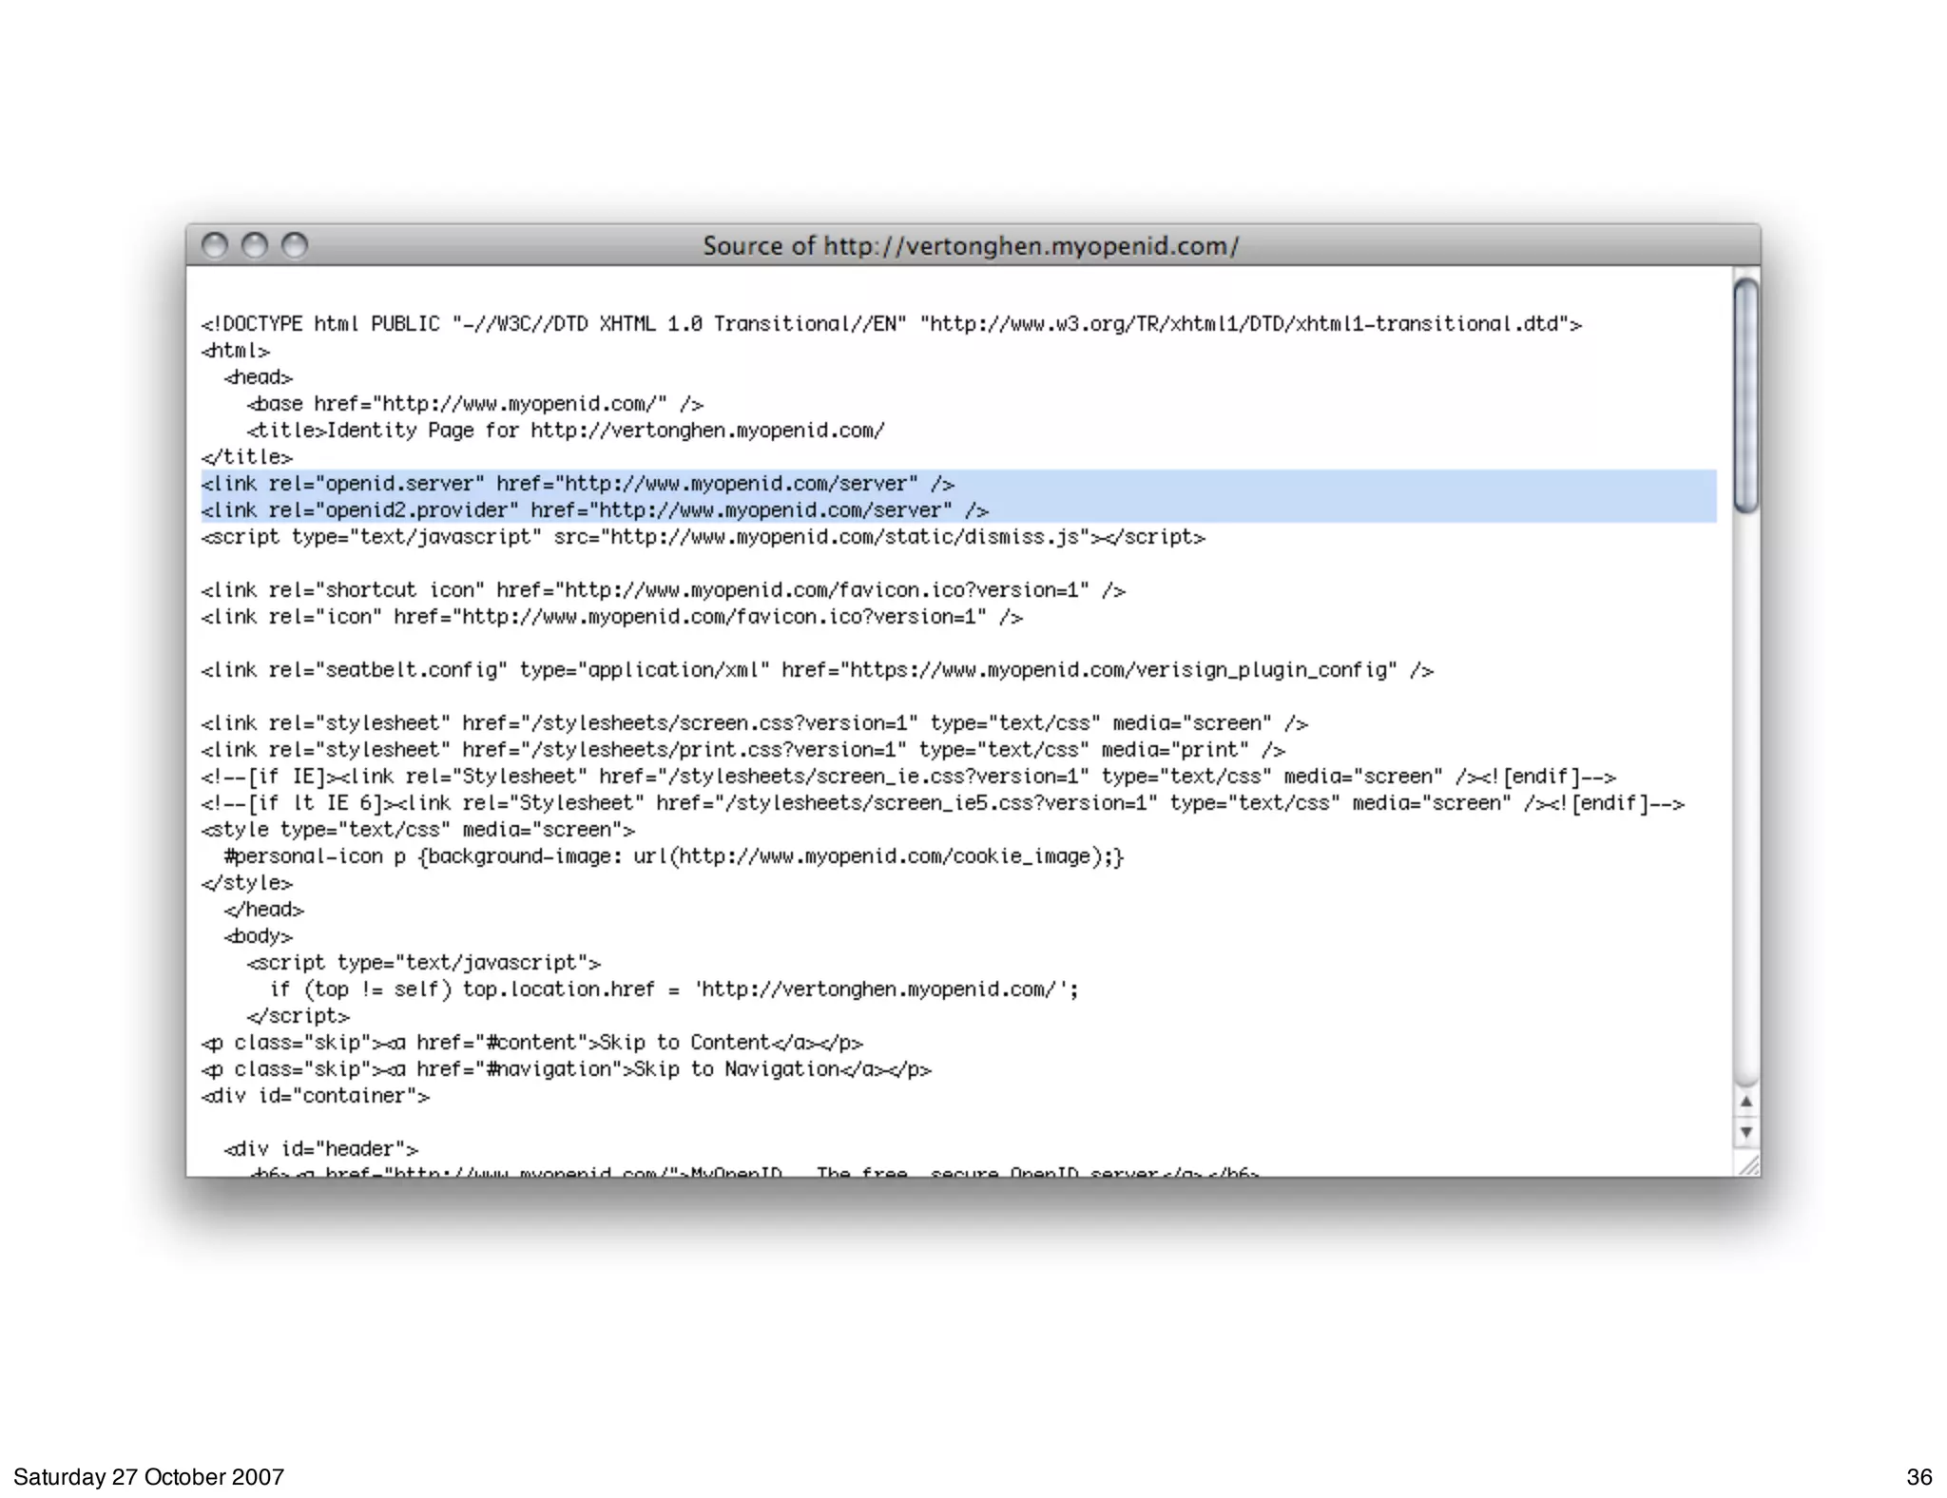Click the '[if lt IE 6]' screen_ie5.css line
The image size is (1947, 1498).
point(942,803)
